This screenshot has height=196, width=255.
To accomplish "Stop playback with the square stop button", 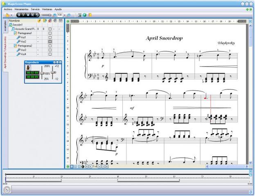I will pos(28,15).
